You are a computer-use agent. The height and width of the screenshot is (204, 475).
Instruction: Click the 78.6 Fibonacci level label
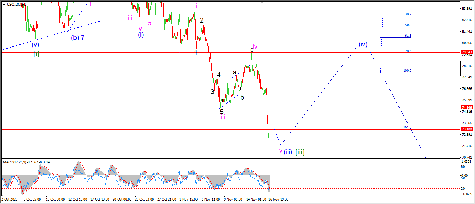[x=408, y=51]
